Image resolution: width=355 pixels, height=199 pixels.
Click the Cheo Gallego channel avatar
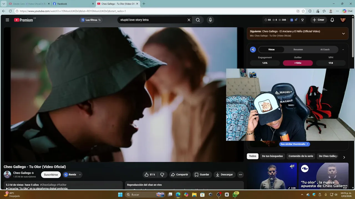coord(7,175)
